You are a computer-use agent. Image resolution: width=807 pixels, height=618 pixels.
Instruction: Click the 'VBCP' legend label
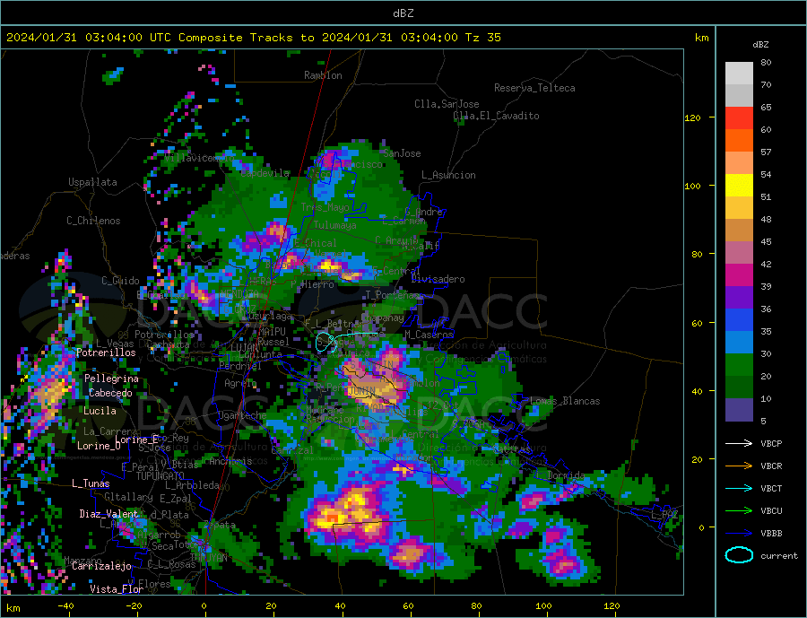click(771, 443)
